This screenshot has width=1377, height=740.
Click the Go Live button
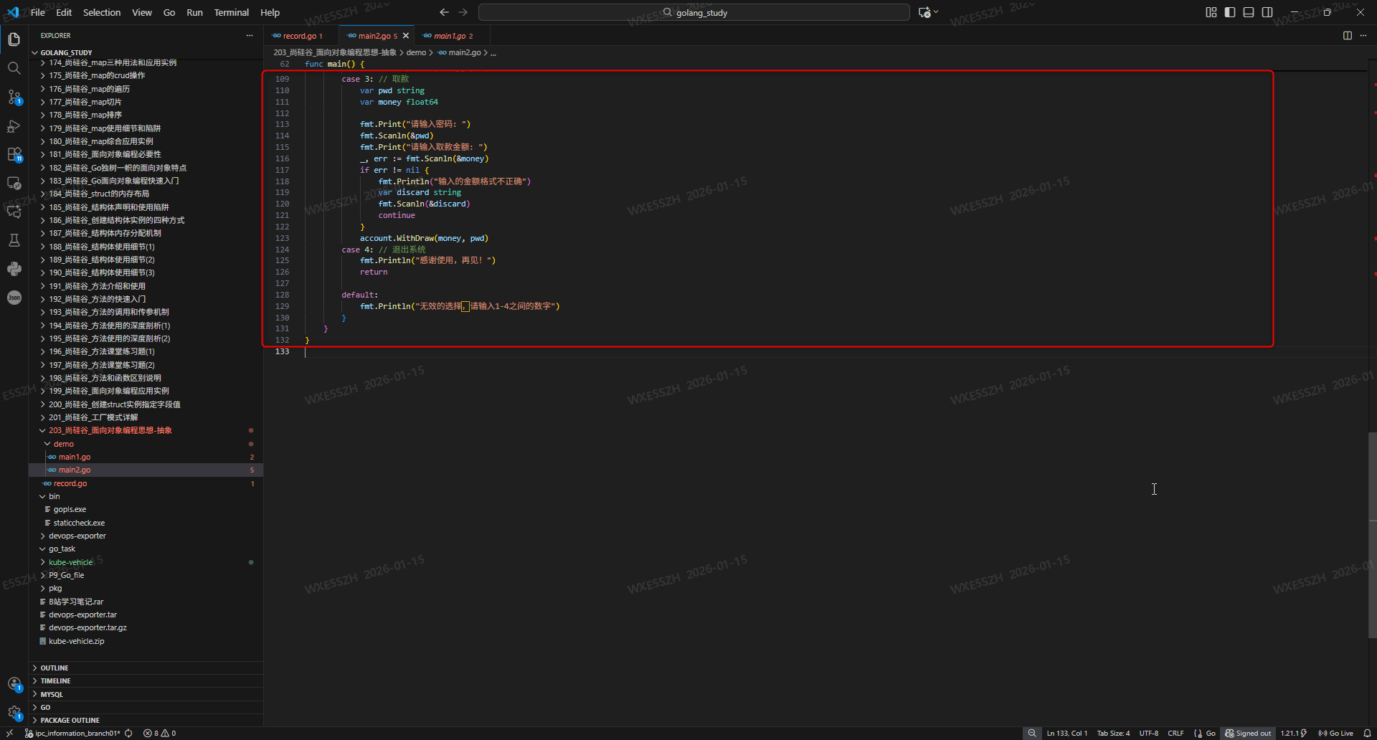point(1336,733)
